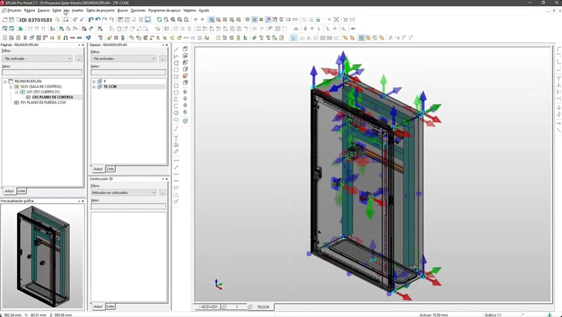Toggle pin of Previsualización gráfica panel

(79, 201)
